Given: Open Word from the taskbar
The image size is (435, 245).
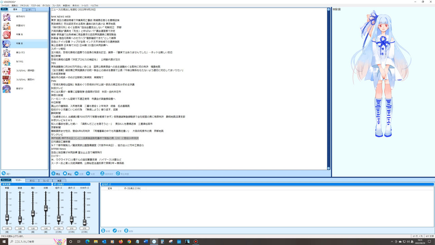Looking at the screenshot, I should pyautogui.click(x=145, y=241).
